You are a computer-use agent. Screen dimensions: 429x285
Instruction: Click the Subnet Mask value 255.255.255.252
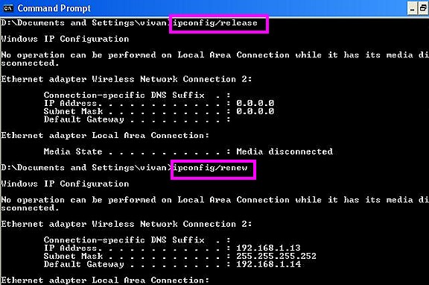coord(276,256)
